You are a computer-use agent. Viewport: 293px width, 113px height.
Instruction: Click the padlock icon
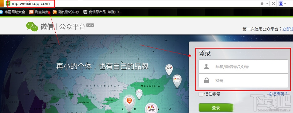point(206,80)
